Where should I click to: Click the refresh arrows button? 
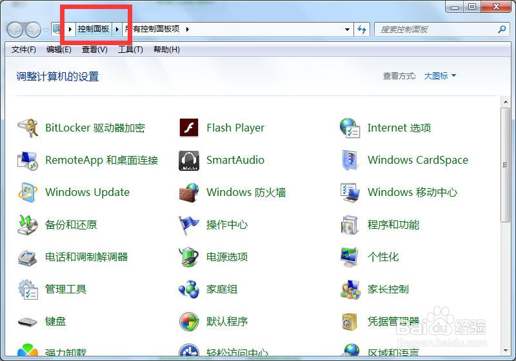tap(362, 29)
